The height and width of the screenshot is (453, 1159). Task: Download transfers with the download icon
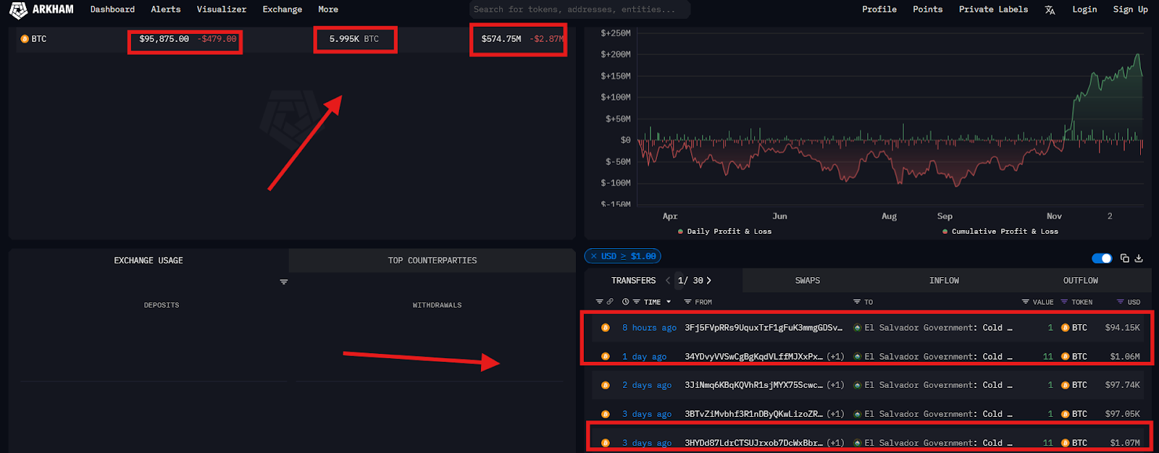(1139, 258)
